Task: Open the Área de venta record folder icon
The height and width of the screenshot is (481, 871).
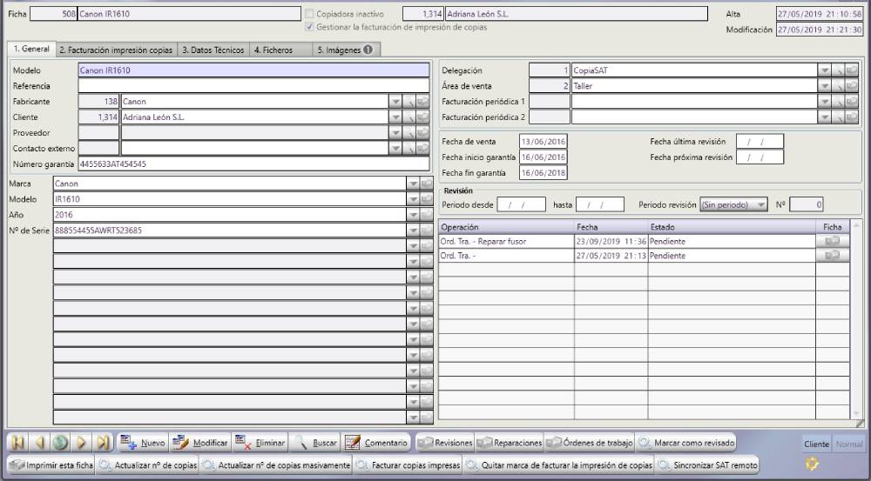Action: tap(852, 86)
